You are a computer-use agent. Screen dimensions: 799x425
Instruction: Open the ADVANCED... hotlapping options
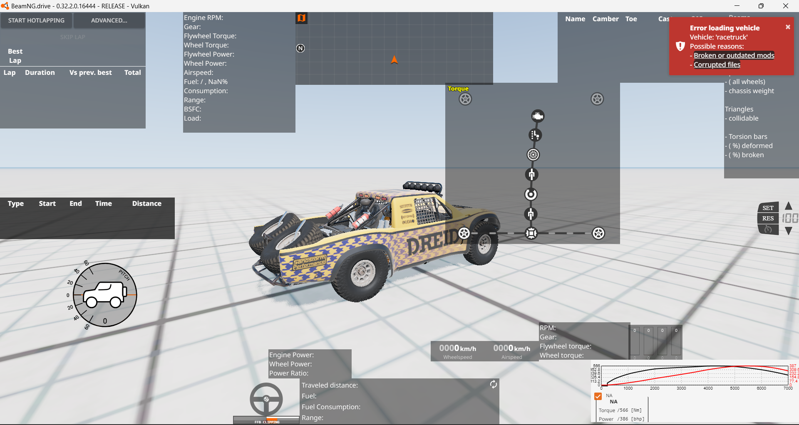coord(109,20)
